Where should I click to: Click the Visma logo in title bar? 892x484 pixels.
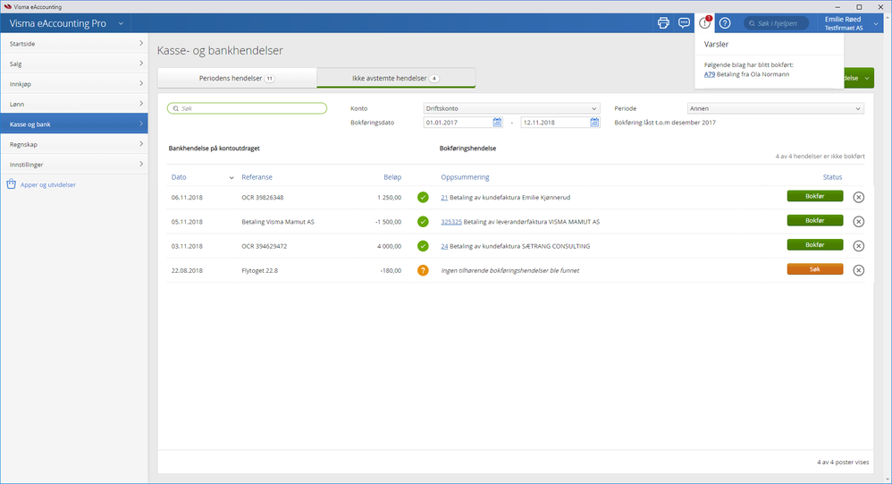point(7,7)
